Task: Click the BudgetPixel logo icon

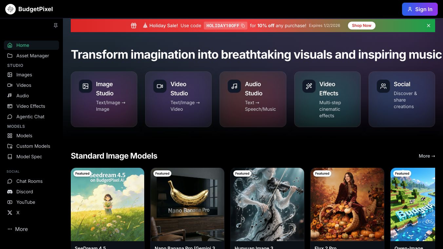Action: (x=10, y=9)
